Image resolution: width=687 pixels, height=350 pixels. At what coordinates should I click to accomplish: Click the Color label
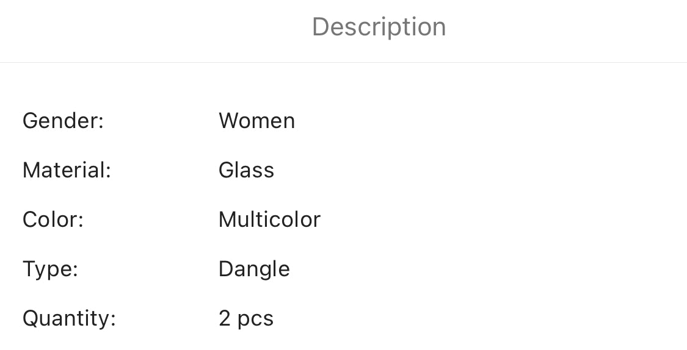click(53, 220)
